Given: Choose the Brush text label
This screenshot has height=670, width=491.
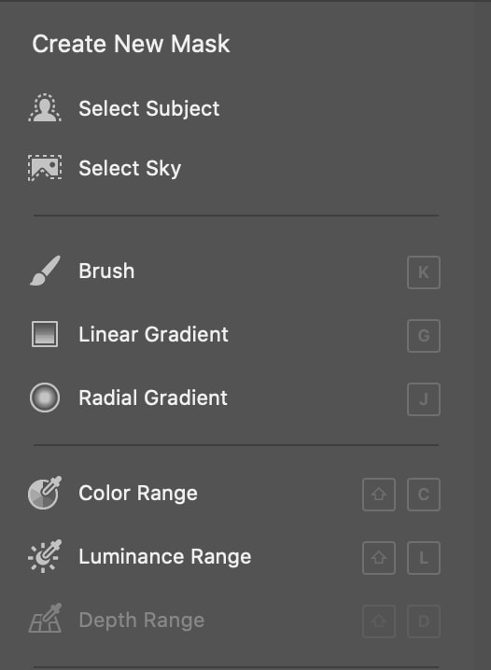Looking at the screenshot, I should (x=106, y=271).
